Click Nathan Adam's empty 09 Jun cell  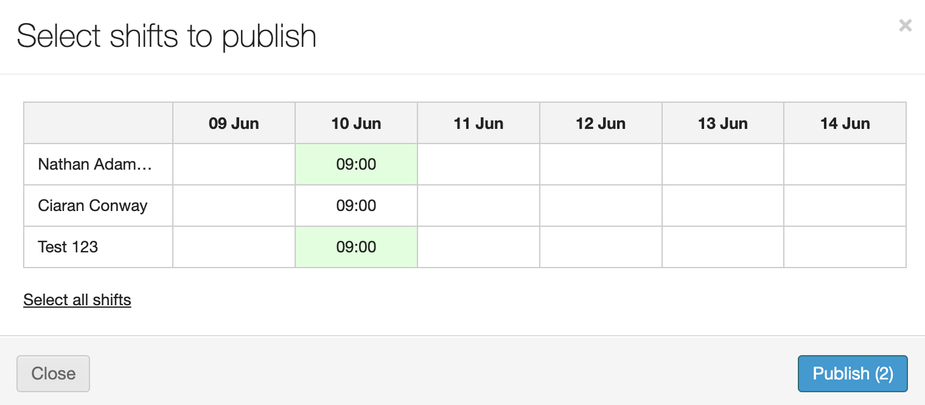234,164
